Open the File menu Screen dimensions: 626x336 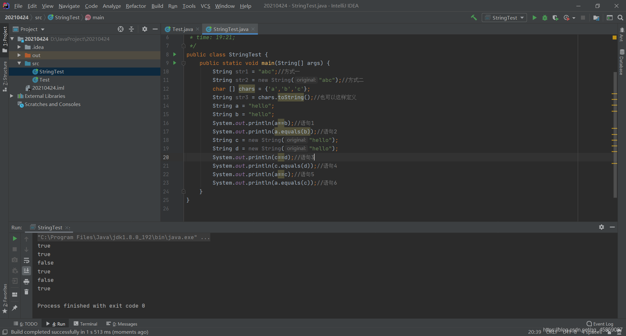(18, 6)
